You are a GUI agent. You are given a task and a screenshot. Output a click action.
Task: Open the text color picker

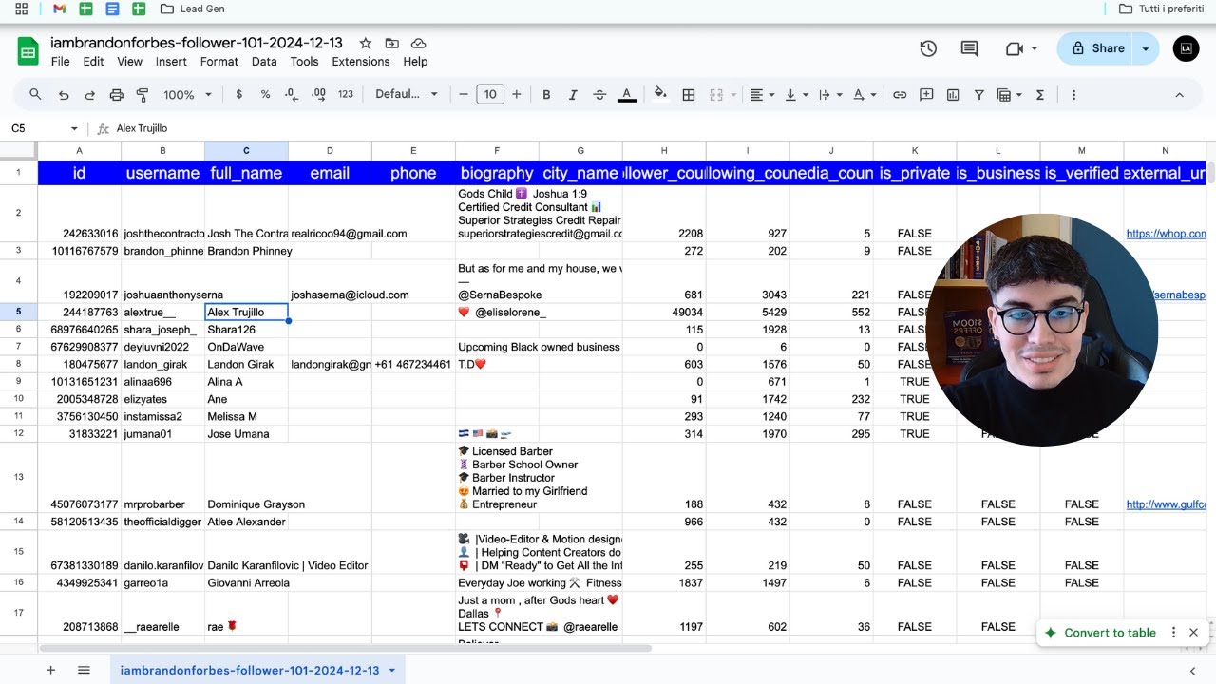point(626,95)
